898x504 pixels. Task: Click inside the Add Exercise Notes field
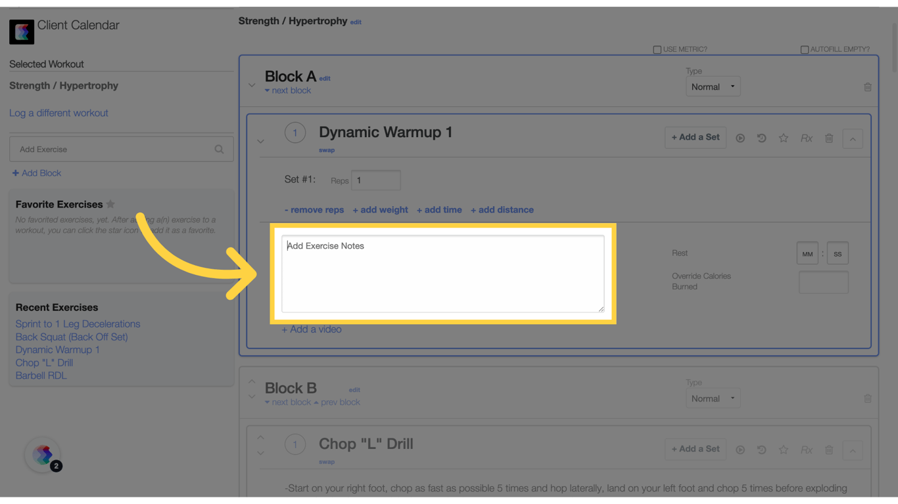(x=443, y=272)
